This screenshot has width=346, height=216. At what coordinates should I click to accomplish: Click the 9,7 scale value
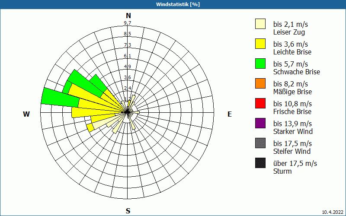click(x=128, y=23)
